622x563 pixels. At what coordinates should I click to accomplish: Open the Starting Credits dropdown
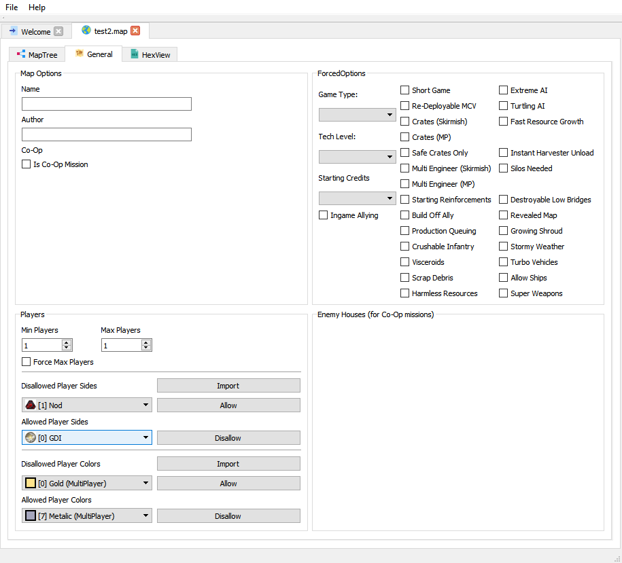[x=358, y=198]
